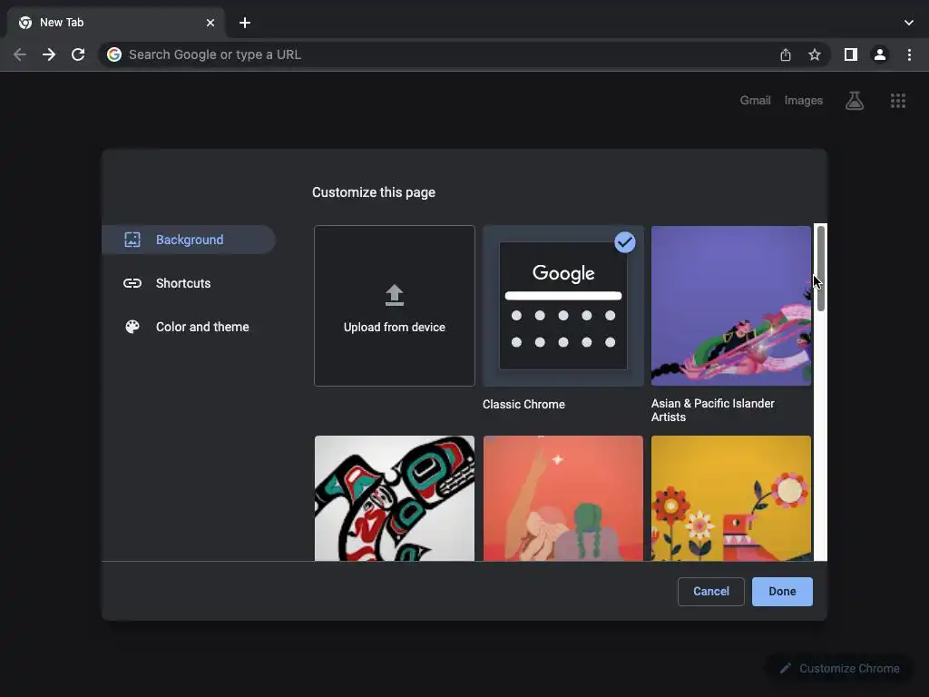Image resolution: width=929 pixels, height=697 pixels.
Task: Click the Chrome icon on New Tab
Action: pos(25,23)
